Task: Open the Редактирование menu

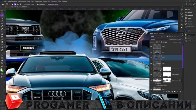Action: pos(12,1)
